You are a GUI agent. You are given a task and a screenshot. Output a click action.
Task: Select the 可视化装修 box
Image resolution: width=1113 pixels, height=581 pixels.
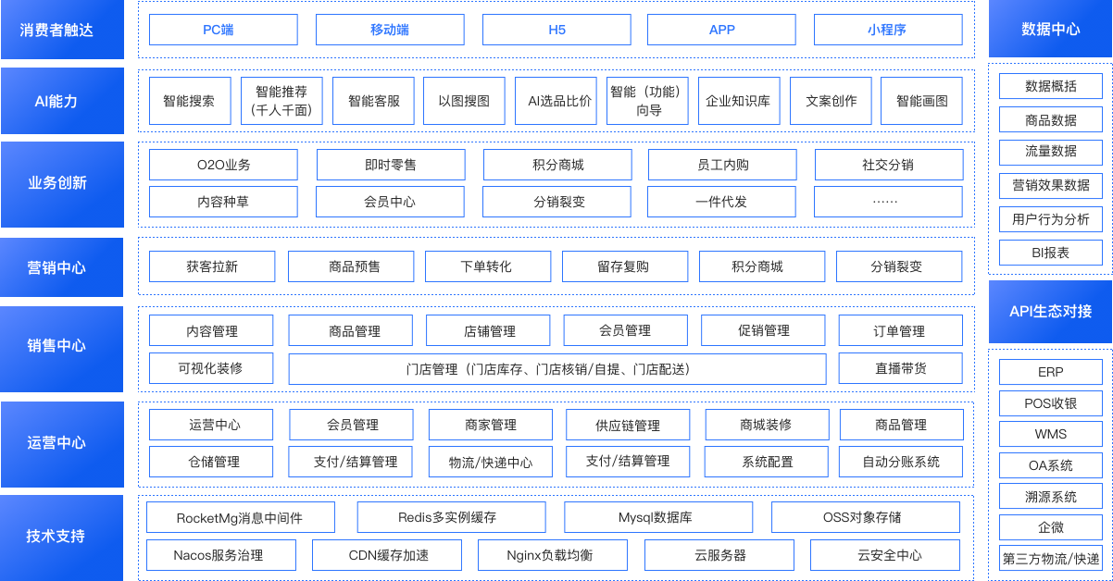pos(211,368)
